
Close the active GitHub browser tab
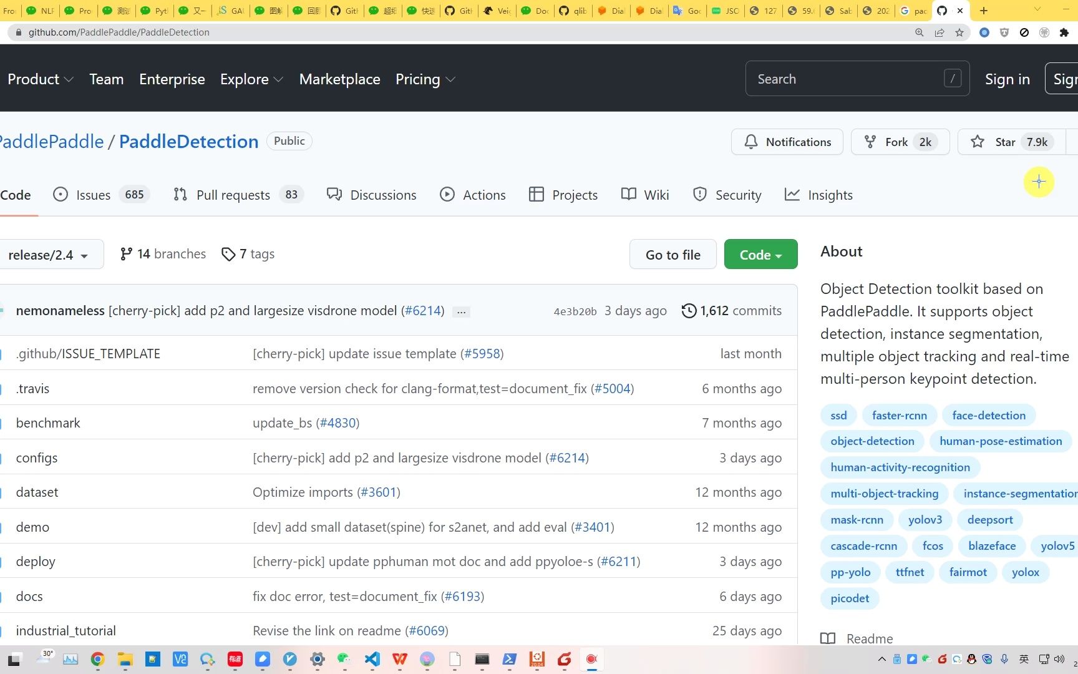click(960, 11)
